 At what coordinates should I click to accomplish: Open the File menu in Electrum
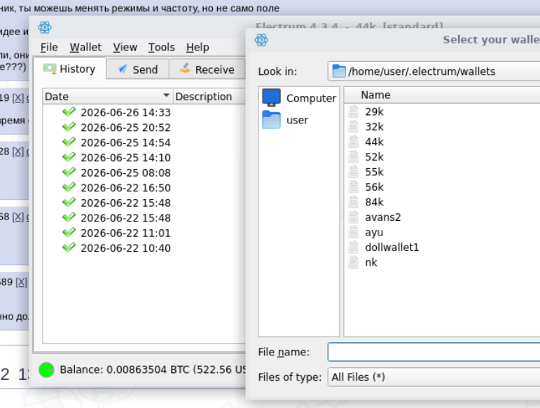[49, 47]
